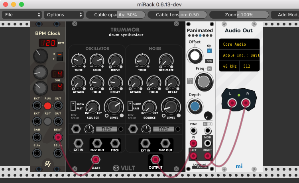Click the Panimated MOD jack
This screenshot has width=299, height=183.
[x=207, y=143]
